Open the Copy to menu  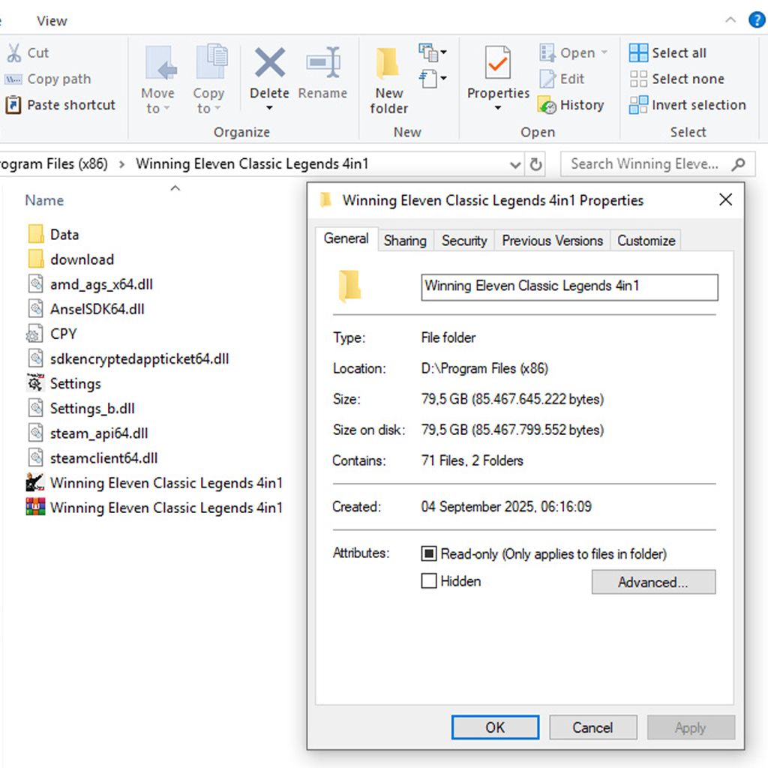click(209, 81)
